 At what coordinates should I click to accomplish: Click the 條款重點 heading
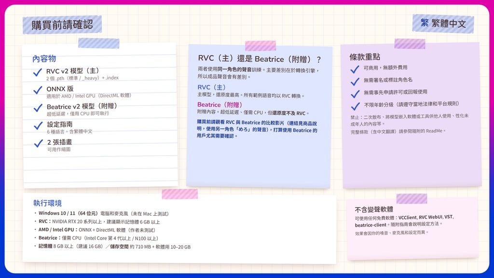pyautogui.click(x=365, y=57)
